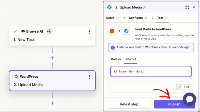Click the media sent notification text

pos(153,47)
